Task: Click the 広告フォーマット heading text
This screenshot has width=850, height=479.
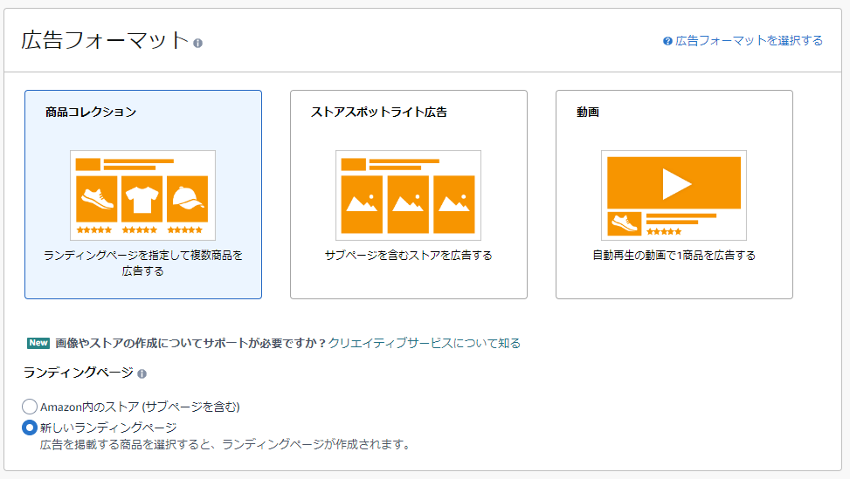Action: 105,41
